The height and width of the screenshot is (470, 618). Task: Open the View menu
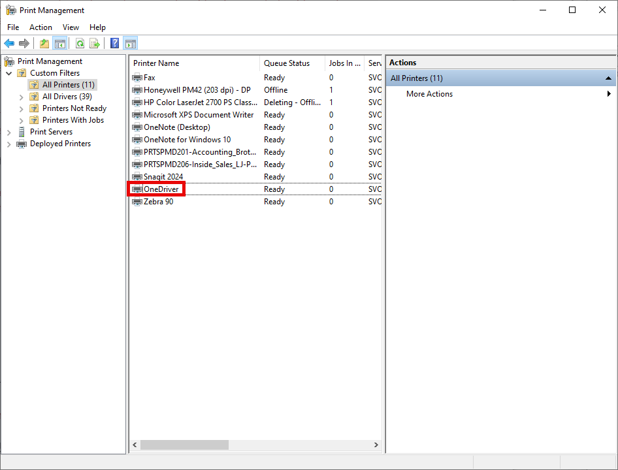71,27
